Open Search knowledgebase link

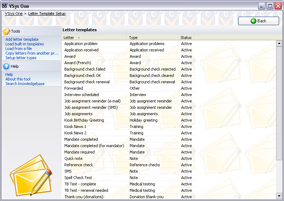click(x=25, y=84)
